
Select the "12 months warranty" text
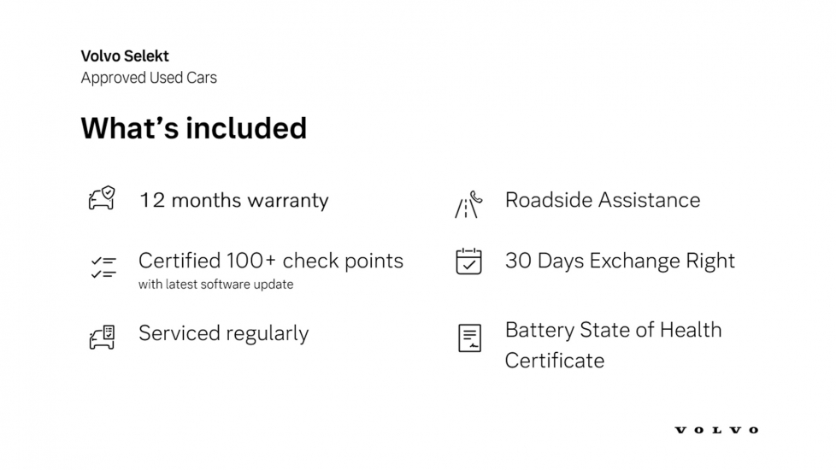[x=233, y=201]
